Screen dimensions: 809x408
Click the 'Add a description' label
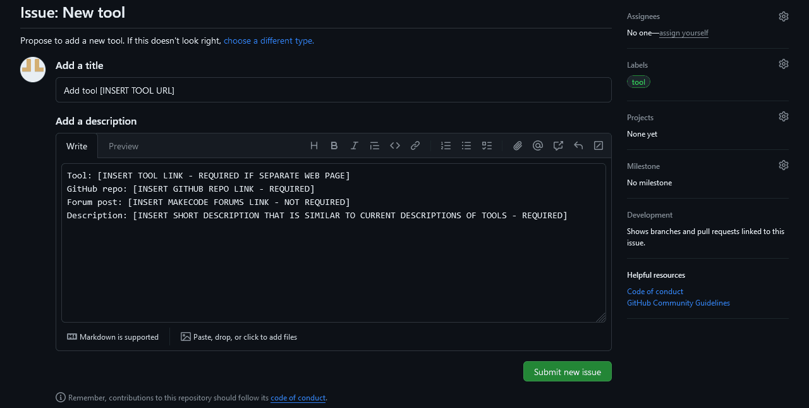point(96,121)
